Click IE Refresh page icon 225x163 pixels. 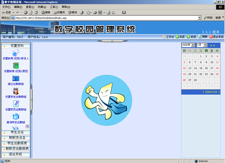[x=31, y=13]
